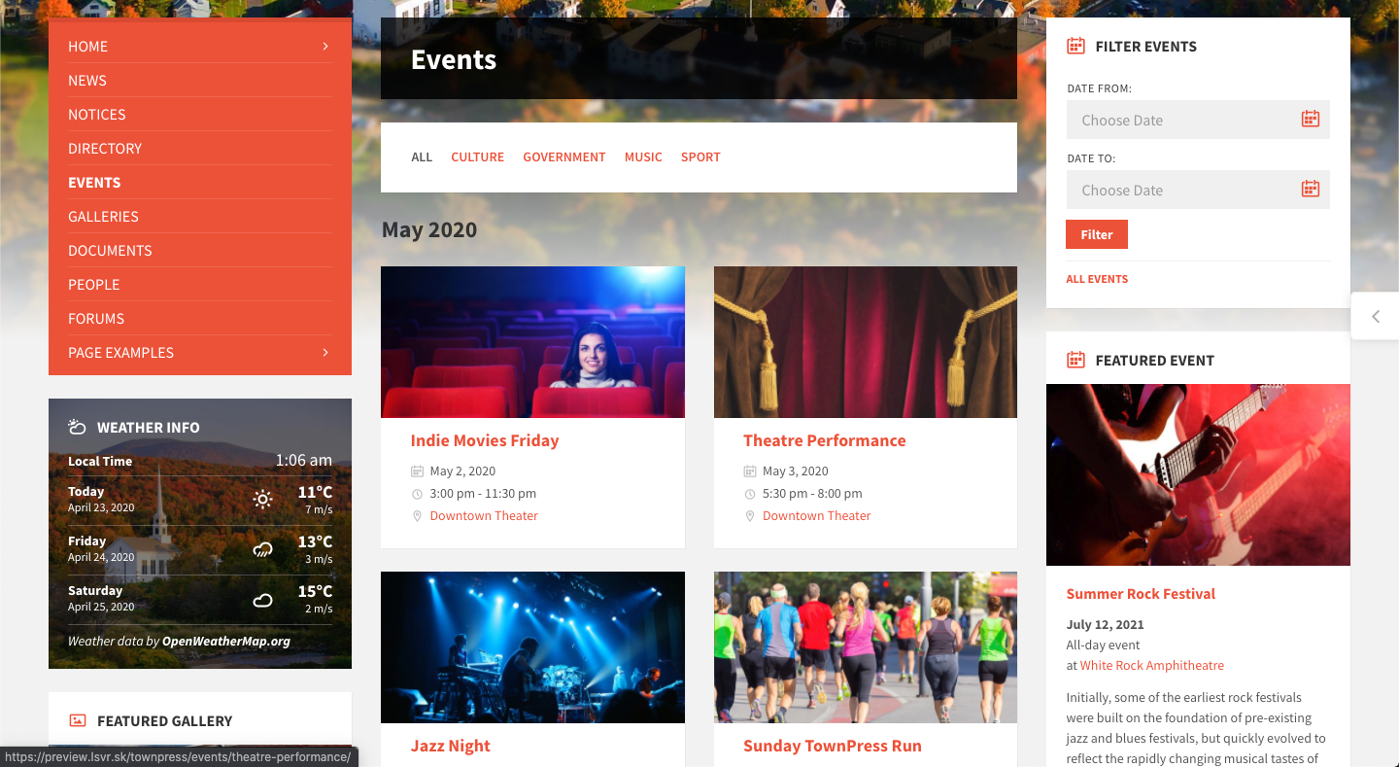Click the Weather Info cloud icon
1399x767 pixels.
78,427
